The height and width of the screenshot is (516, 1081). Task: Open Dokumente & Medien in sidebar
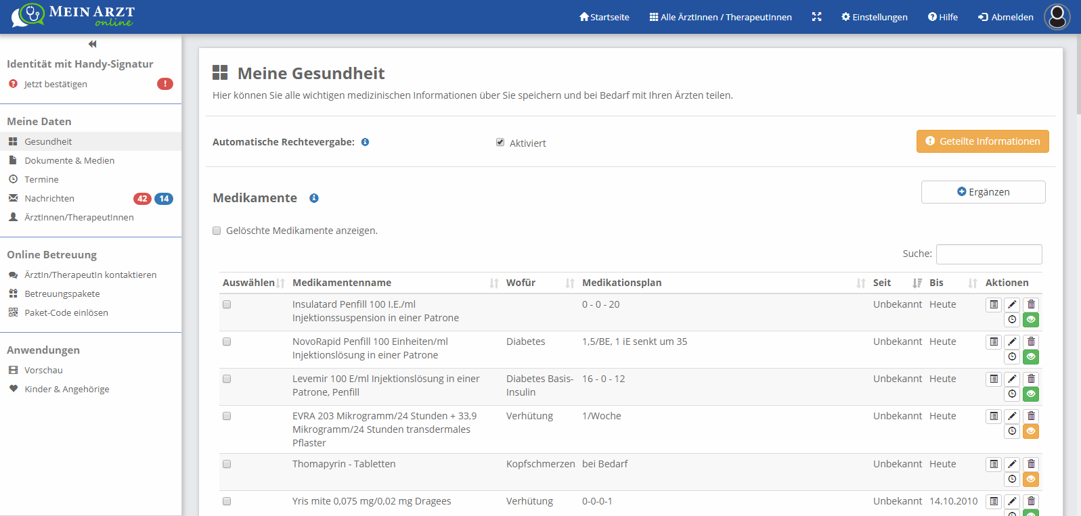[x=69, y=160]
